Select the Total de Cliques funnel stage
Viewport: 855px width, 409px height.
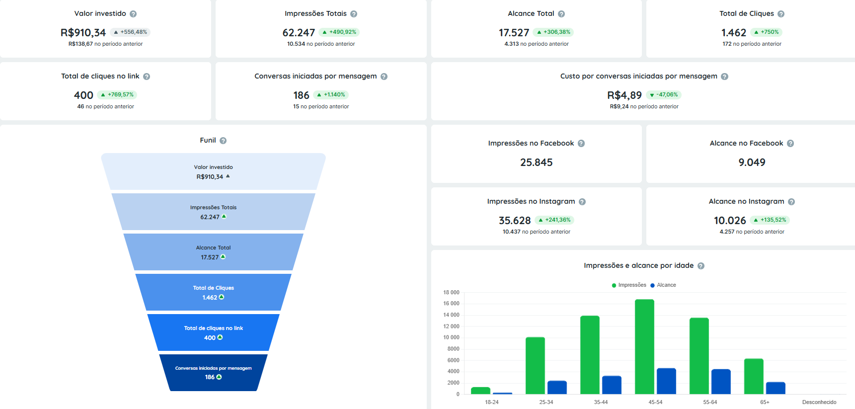coord(214,292)
